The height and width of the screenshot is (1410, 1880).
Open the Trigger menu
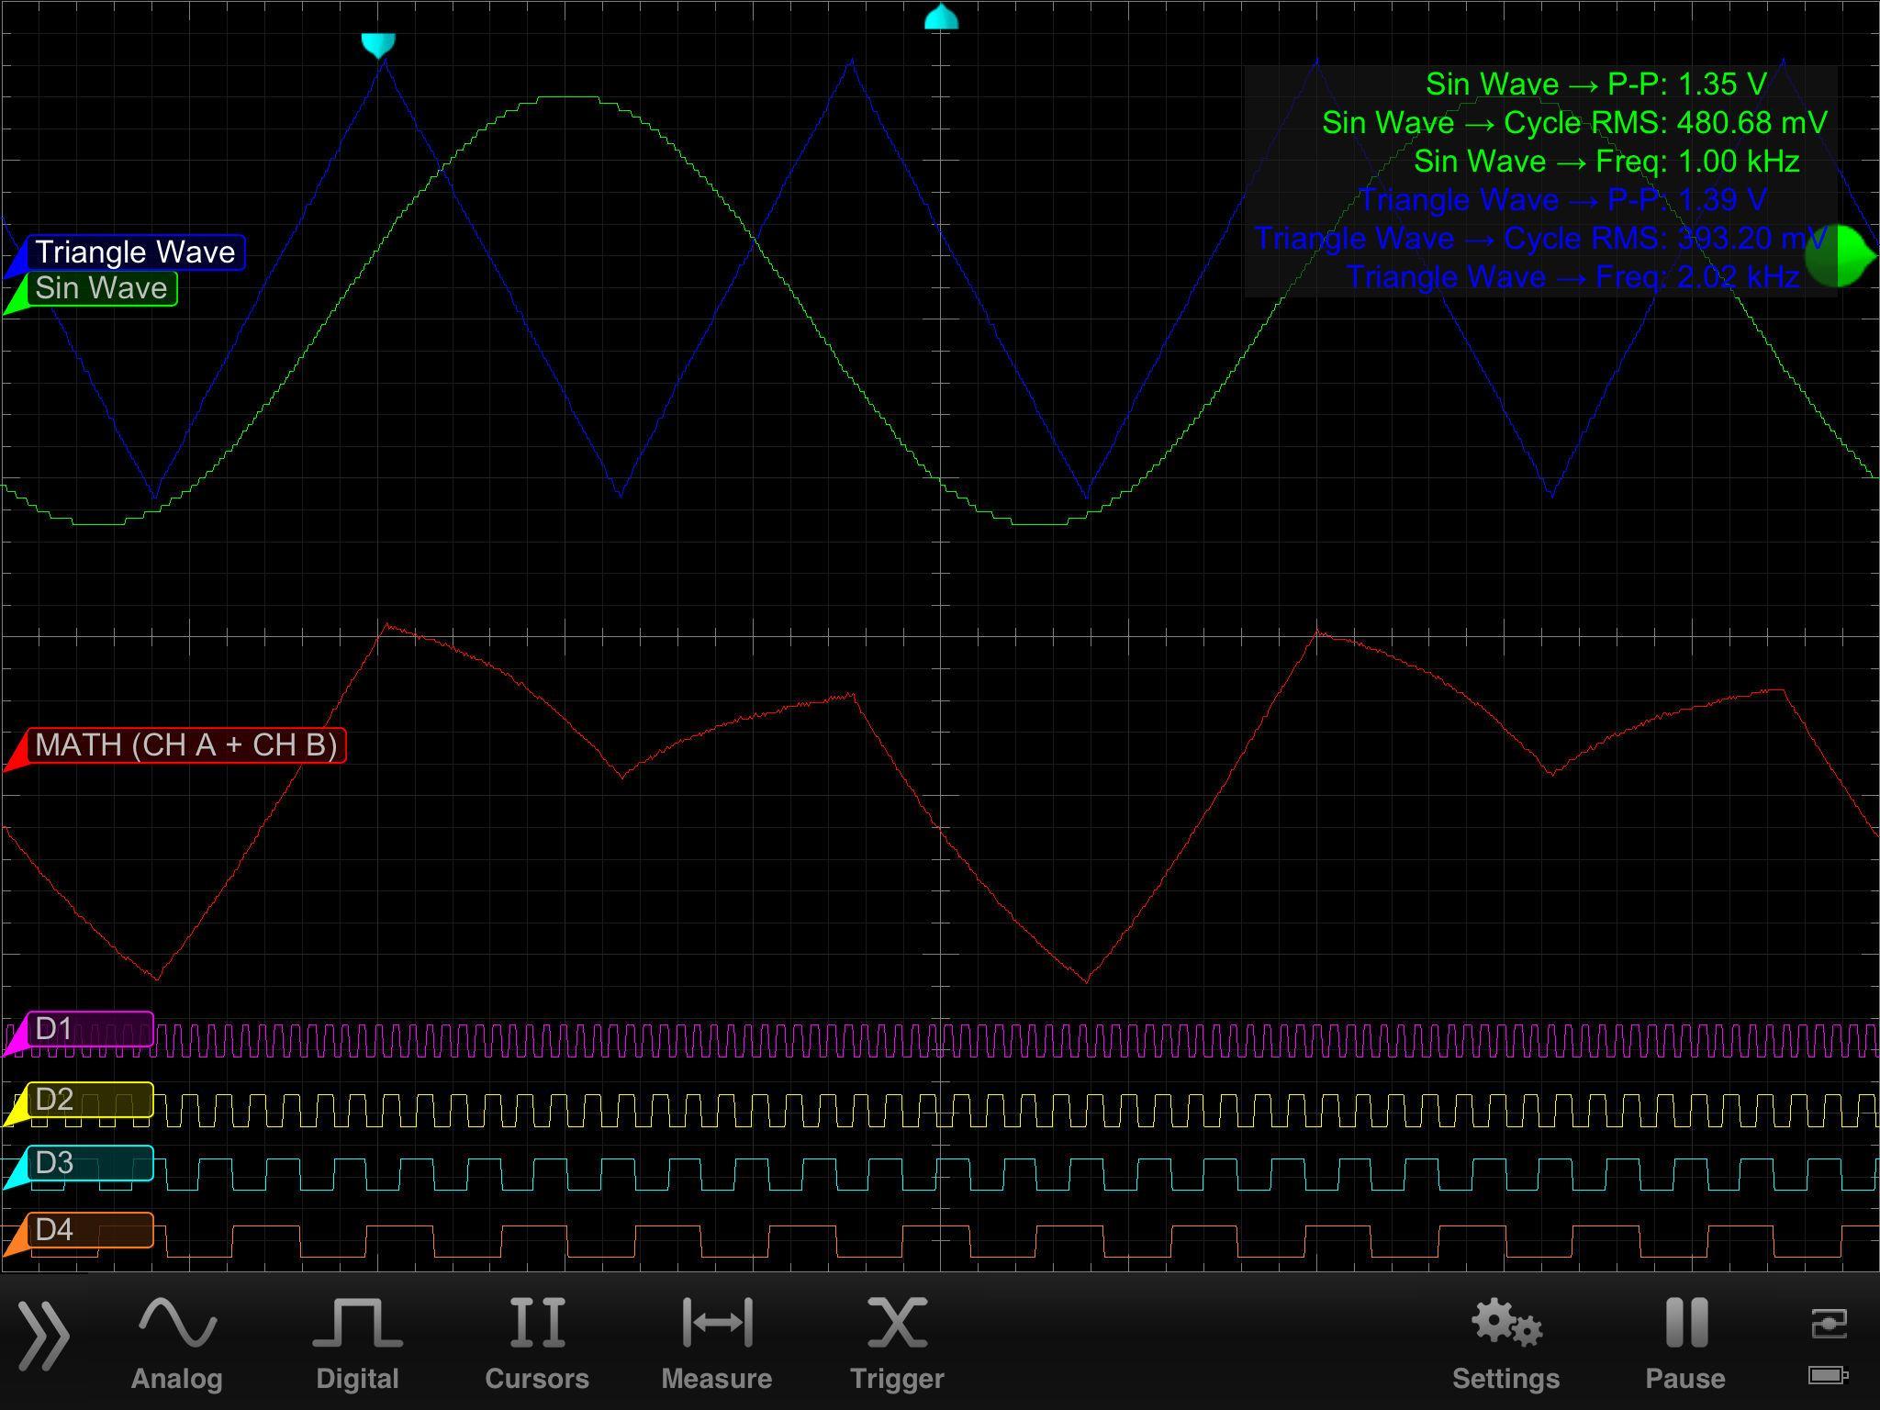click(897, 1344)
